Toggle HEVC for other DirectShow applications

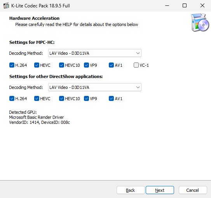pos(37,99)
